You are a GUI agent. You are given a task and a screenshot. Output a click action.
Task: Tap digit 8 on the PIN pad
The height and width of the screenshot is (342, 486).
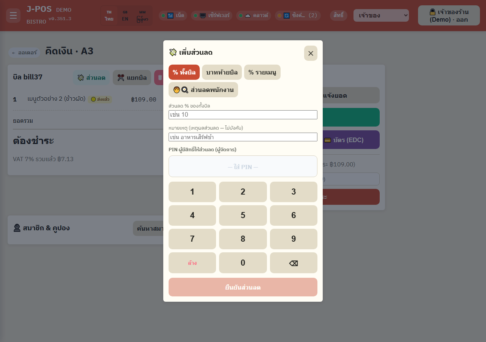(x=243, y=239)
